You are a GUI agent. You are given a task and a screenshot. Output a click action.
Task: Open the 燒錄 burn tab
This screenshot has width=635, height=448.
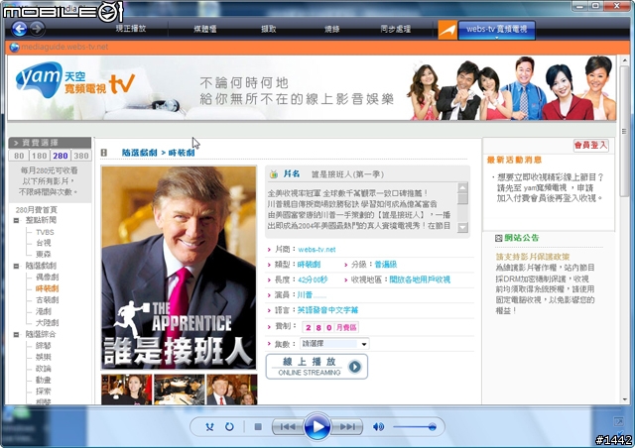click(x=331, y=29)
